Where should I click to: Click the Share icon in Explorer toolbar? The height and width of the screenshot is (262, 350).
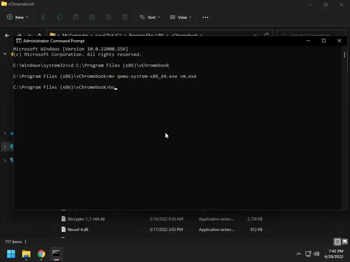pos(109,17)
